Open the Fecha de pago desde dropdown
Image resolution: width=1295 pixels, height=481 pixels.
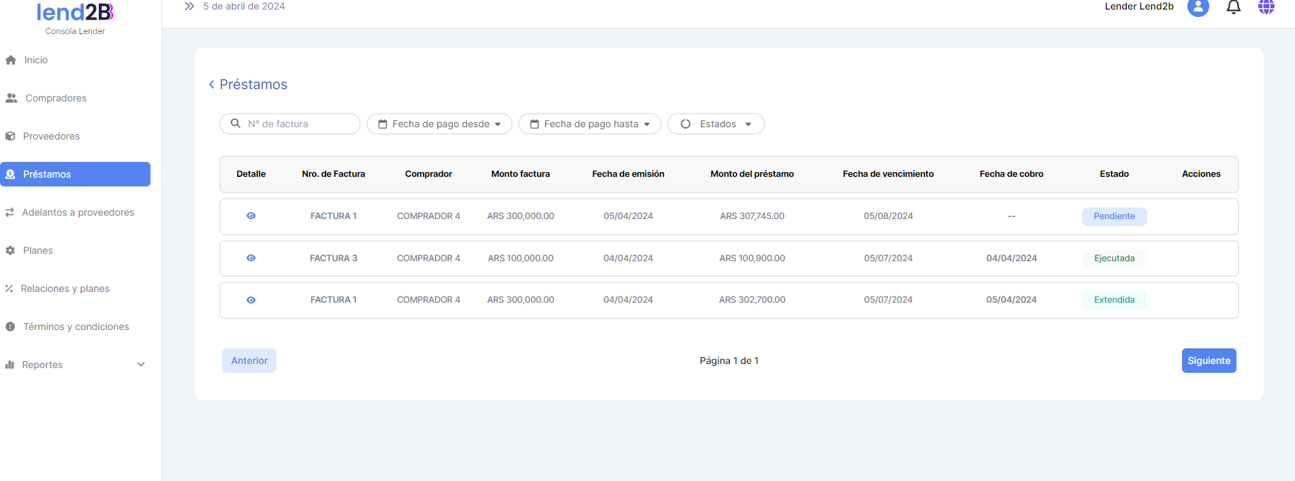[x=439, y=124]
